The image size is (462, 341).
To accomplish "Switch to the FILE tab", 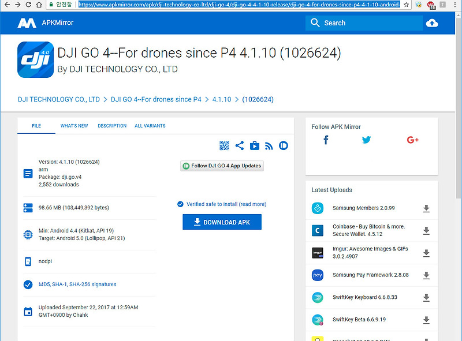I will coord(36,126).
